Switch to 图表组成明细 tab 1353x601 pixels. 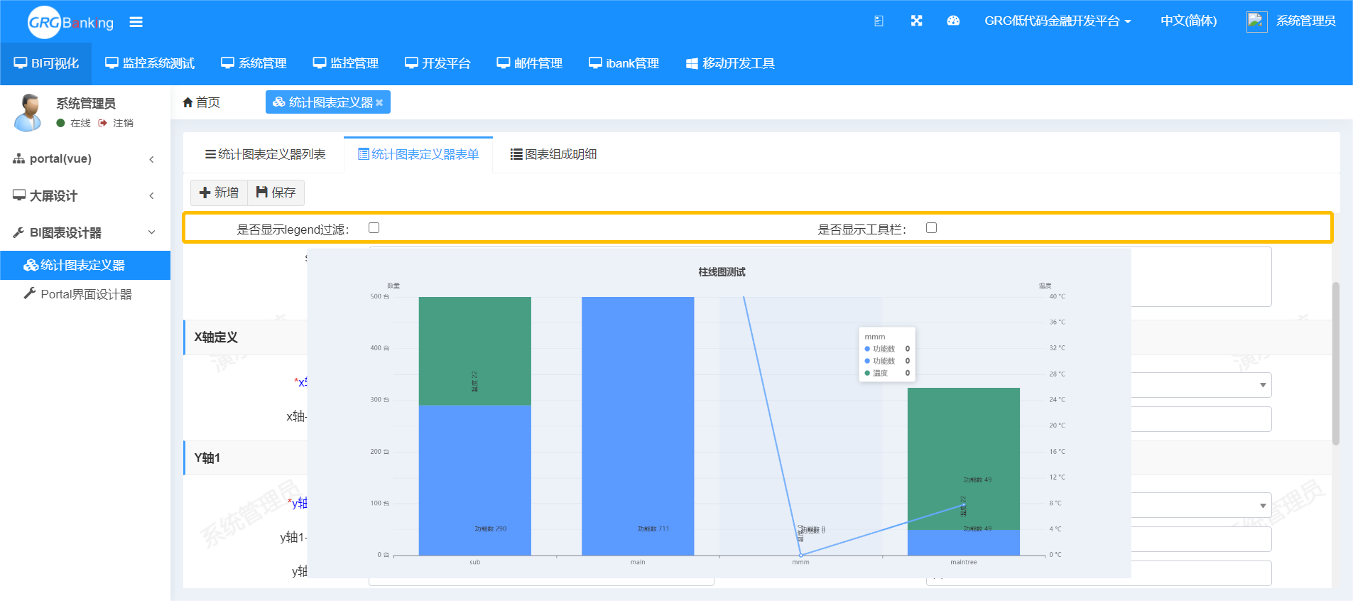point(553,154)
